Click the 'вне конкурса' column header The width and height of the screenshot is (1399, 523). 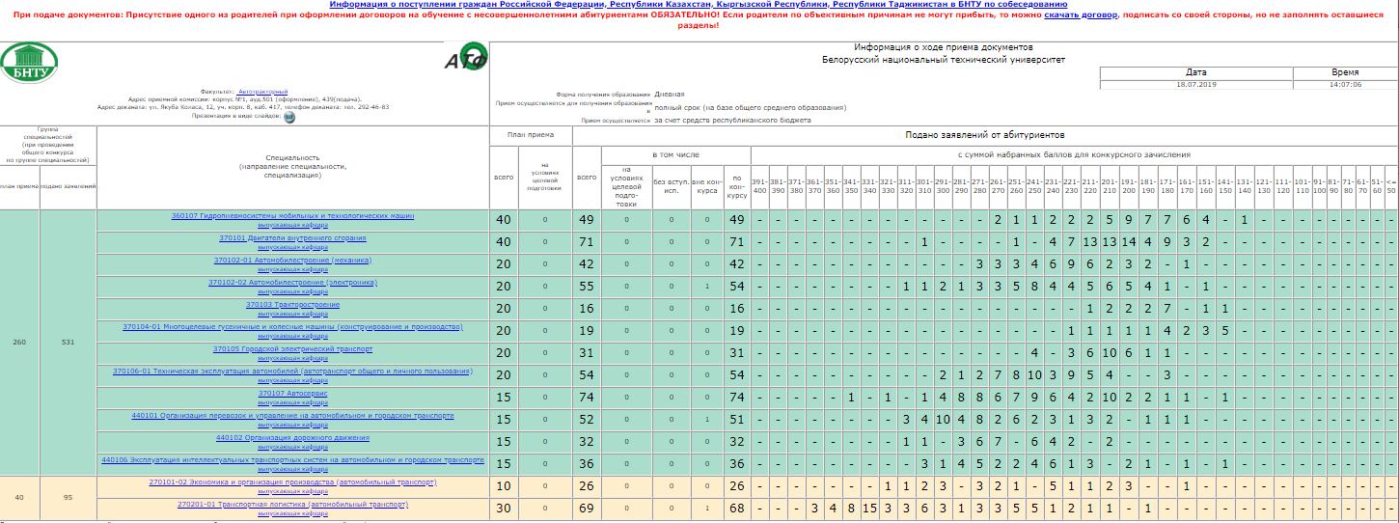point(707,185)
